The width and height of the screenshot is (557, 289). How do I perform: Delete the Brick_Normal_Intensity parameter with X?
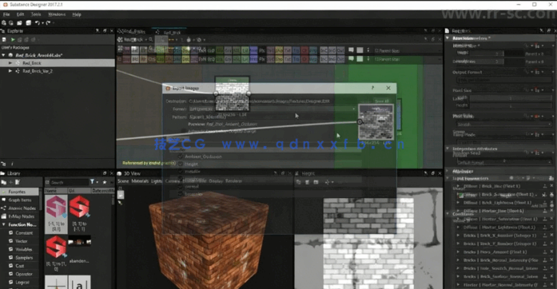point(551,260)
